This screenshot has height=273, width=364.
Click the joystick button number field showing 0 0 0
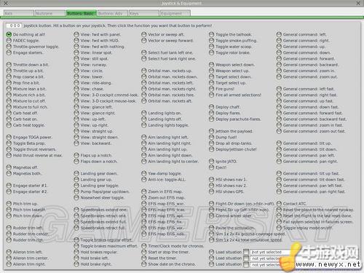coord(14,25)
